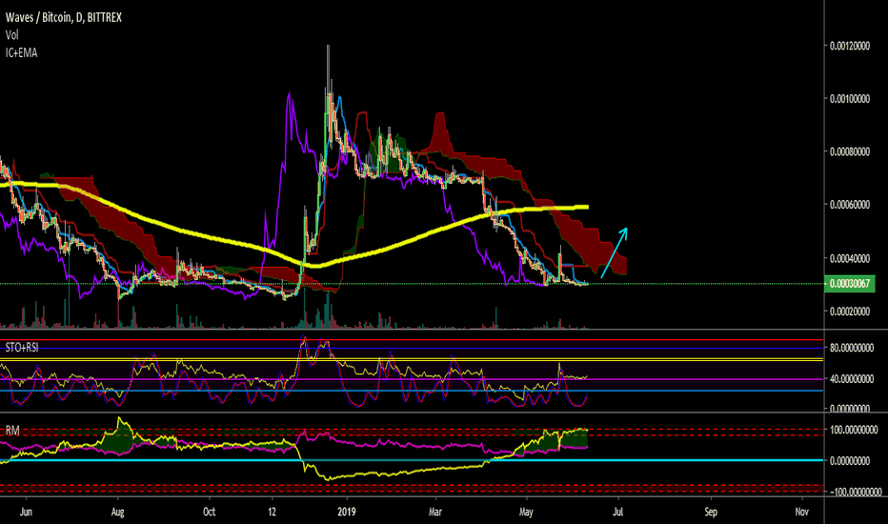Image resolution: width=888 pixels, height=524 pixels.
Task: Click the Jun date label
Action: click(x=26, y=512)
